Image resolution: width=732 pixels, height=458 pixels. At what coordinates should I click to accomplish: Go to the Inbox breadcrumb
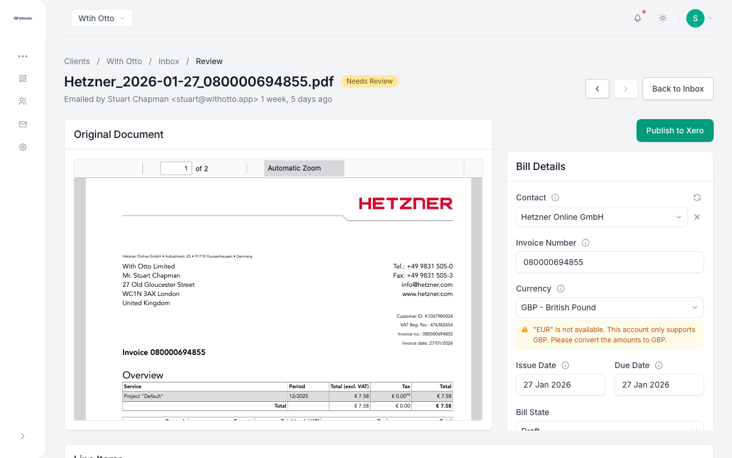pos(169,61)
